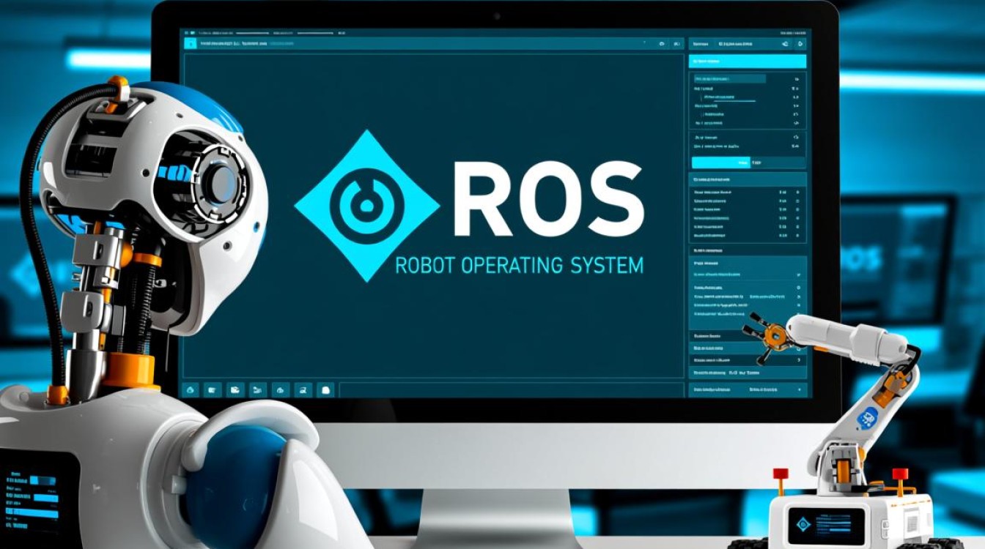Click the last icon in right panel header

800,44
